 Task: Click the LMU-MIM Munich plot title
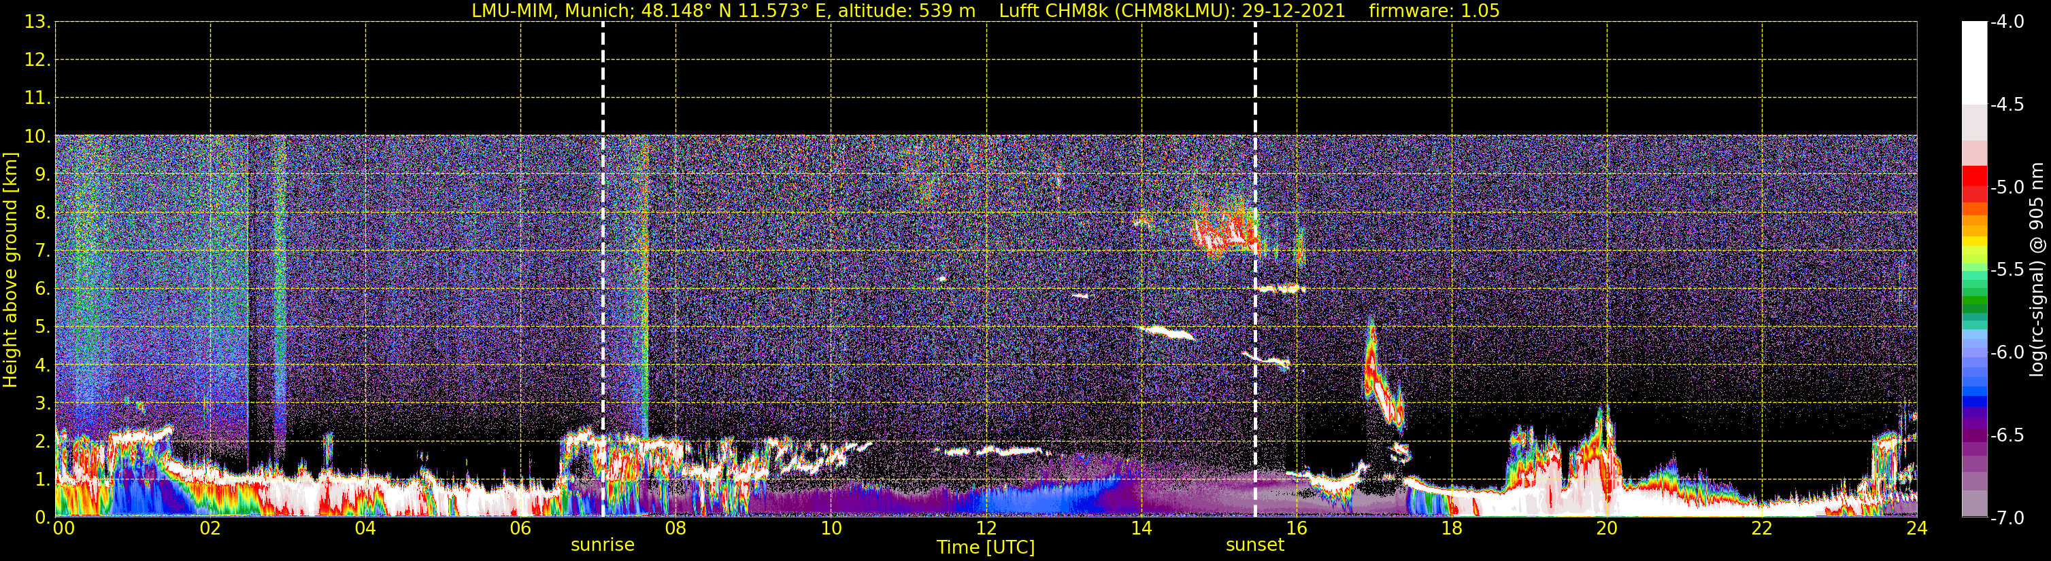pos(723,11)
